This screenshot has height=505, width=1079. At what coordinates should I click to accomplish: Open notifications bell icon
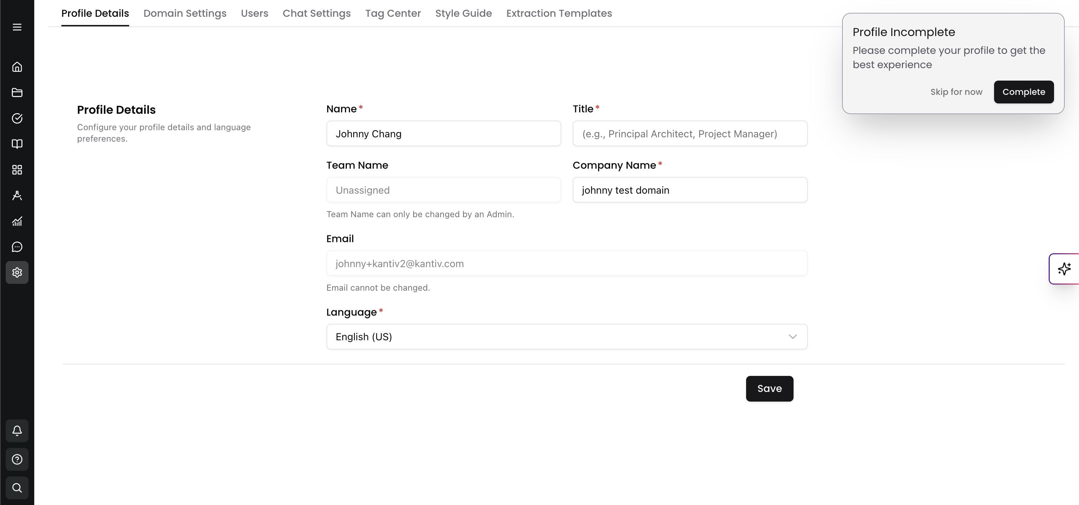[17, 431]
